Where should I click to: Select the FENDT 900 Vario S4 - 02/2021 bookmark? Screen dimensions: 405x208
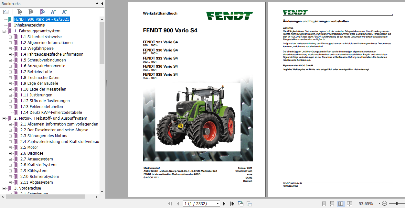(x=41, y=19)
